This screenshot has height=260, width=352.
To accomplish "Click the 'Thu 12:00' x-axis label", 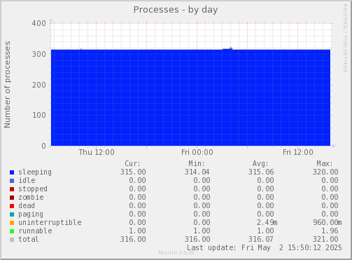I will pos(97,152).
